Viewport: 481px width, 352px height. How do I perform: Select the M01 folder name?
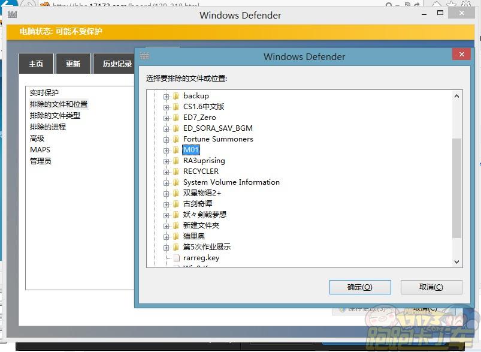pos(191,149)
